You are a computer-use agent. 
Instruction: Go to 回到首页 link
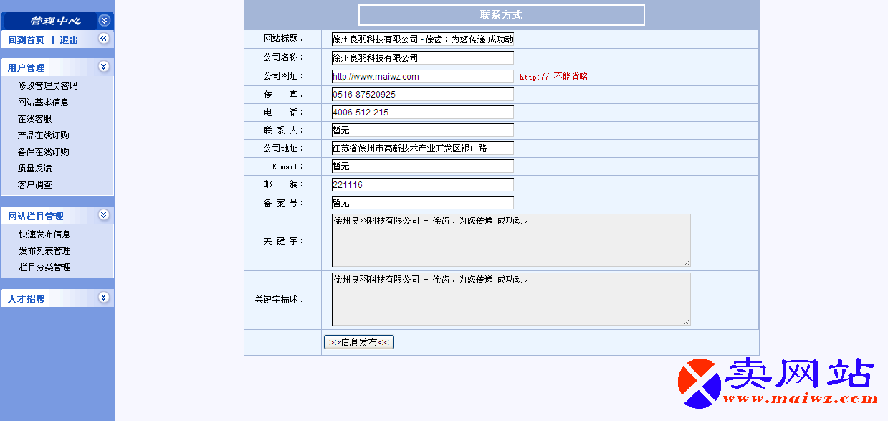click(x=26, y=40)
